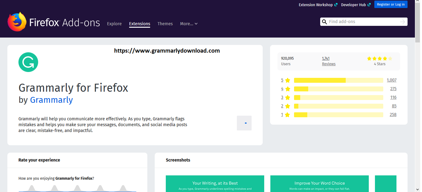
Task: Click the Firefox logo icon
Action: [x=17, y=22]
